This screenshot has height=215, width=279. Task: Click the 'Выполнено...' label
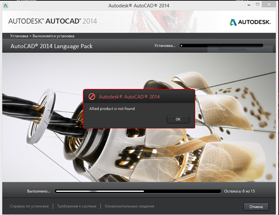[x=39, y=191]
